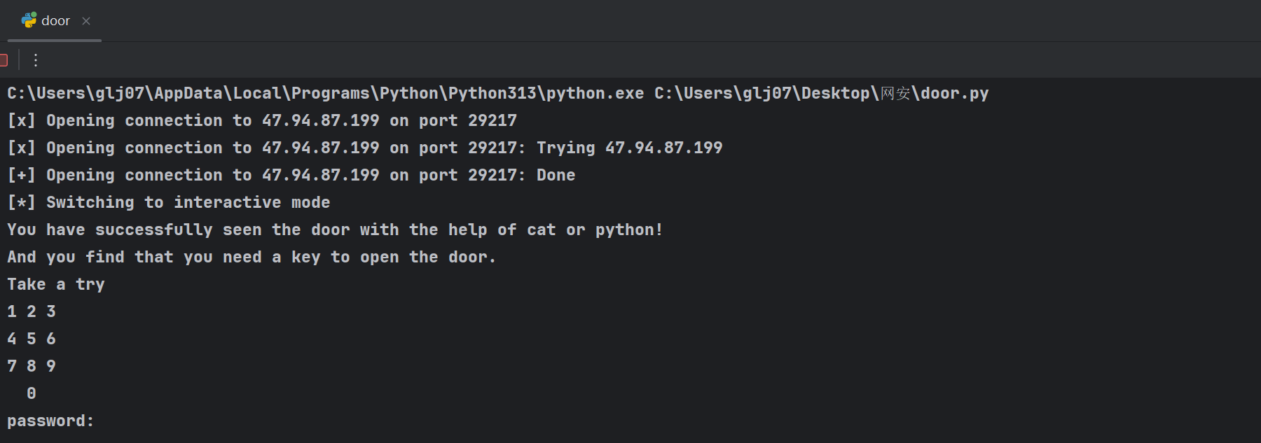
Task: Click digit 0 at the keypad bottom
Action: (32, 393)
